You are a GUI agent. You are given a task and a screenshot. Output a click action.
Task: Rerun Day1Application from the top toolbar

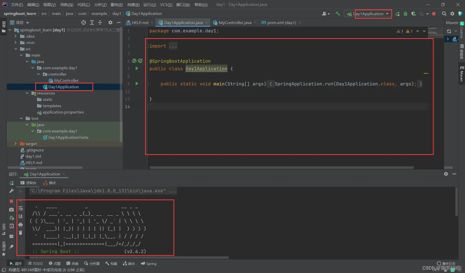(x=397, y=14)
